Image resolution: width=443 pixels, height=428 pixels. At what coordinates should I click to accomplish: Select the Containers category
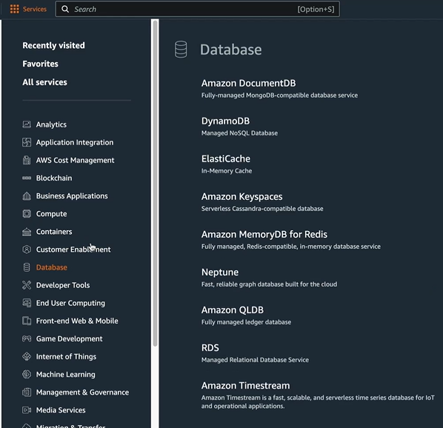click(x=54, y=232)
